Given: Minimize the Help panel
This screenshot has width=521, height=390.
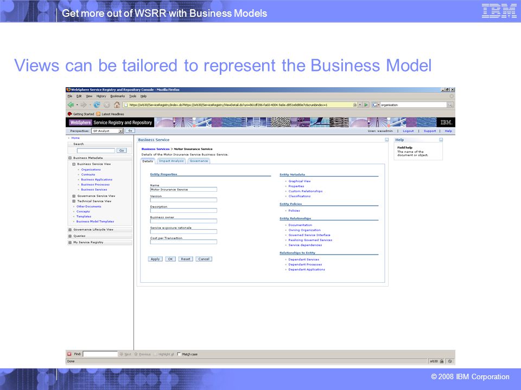Looking at the screenshot, I should coord(441,140).
